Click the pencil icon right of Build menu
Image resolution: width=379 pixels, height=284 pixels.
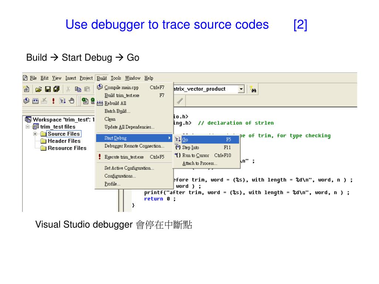pyautogui.click(x=180, y=101)
